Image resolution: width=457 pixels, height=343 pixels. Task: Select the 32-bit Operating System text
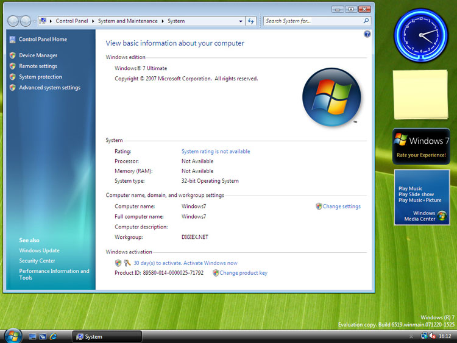210,181
